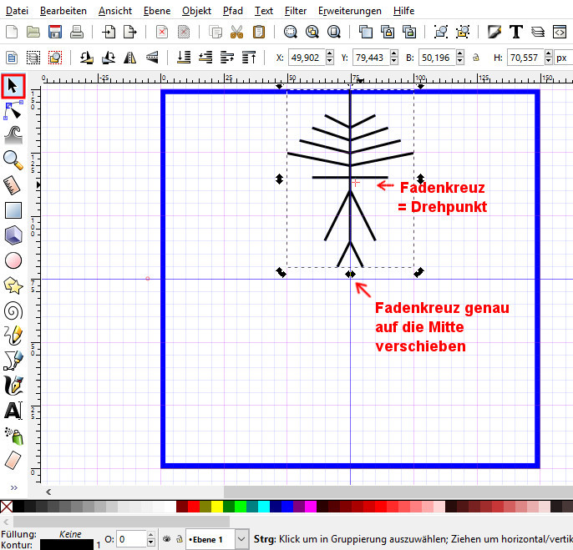Select the Bezier pen tool

[x=13, y=361]
